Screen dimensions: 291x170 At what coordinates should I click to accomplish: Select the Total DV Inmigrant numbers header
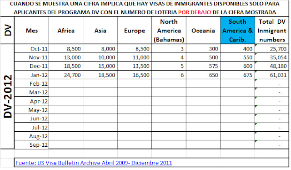[272, 31]
